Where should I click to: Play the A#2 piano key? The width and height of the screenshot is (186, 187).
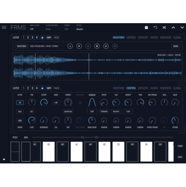90,152
